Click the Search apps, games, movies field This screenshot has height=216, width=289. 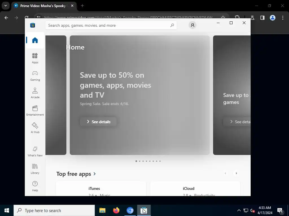[111, 25]
